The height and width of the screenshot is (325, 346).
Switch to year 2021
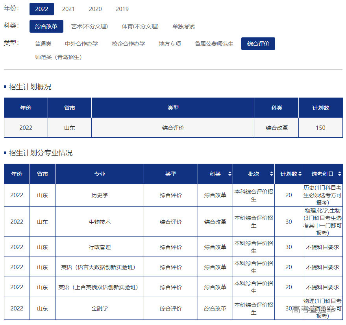68,9
